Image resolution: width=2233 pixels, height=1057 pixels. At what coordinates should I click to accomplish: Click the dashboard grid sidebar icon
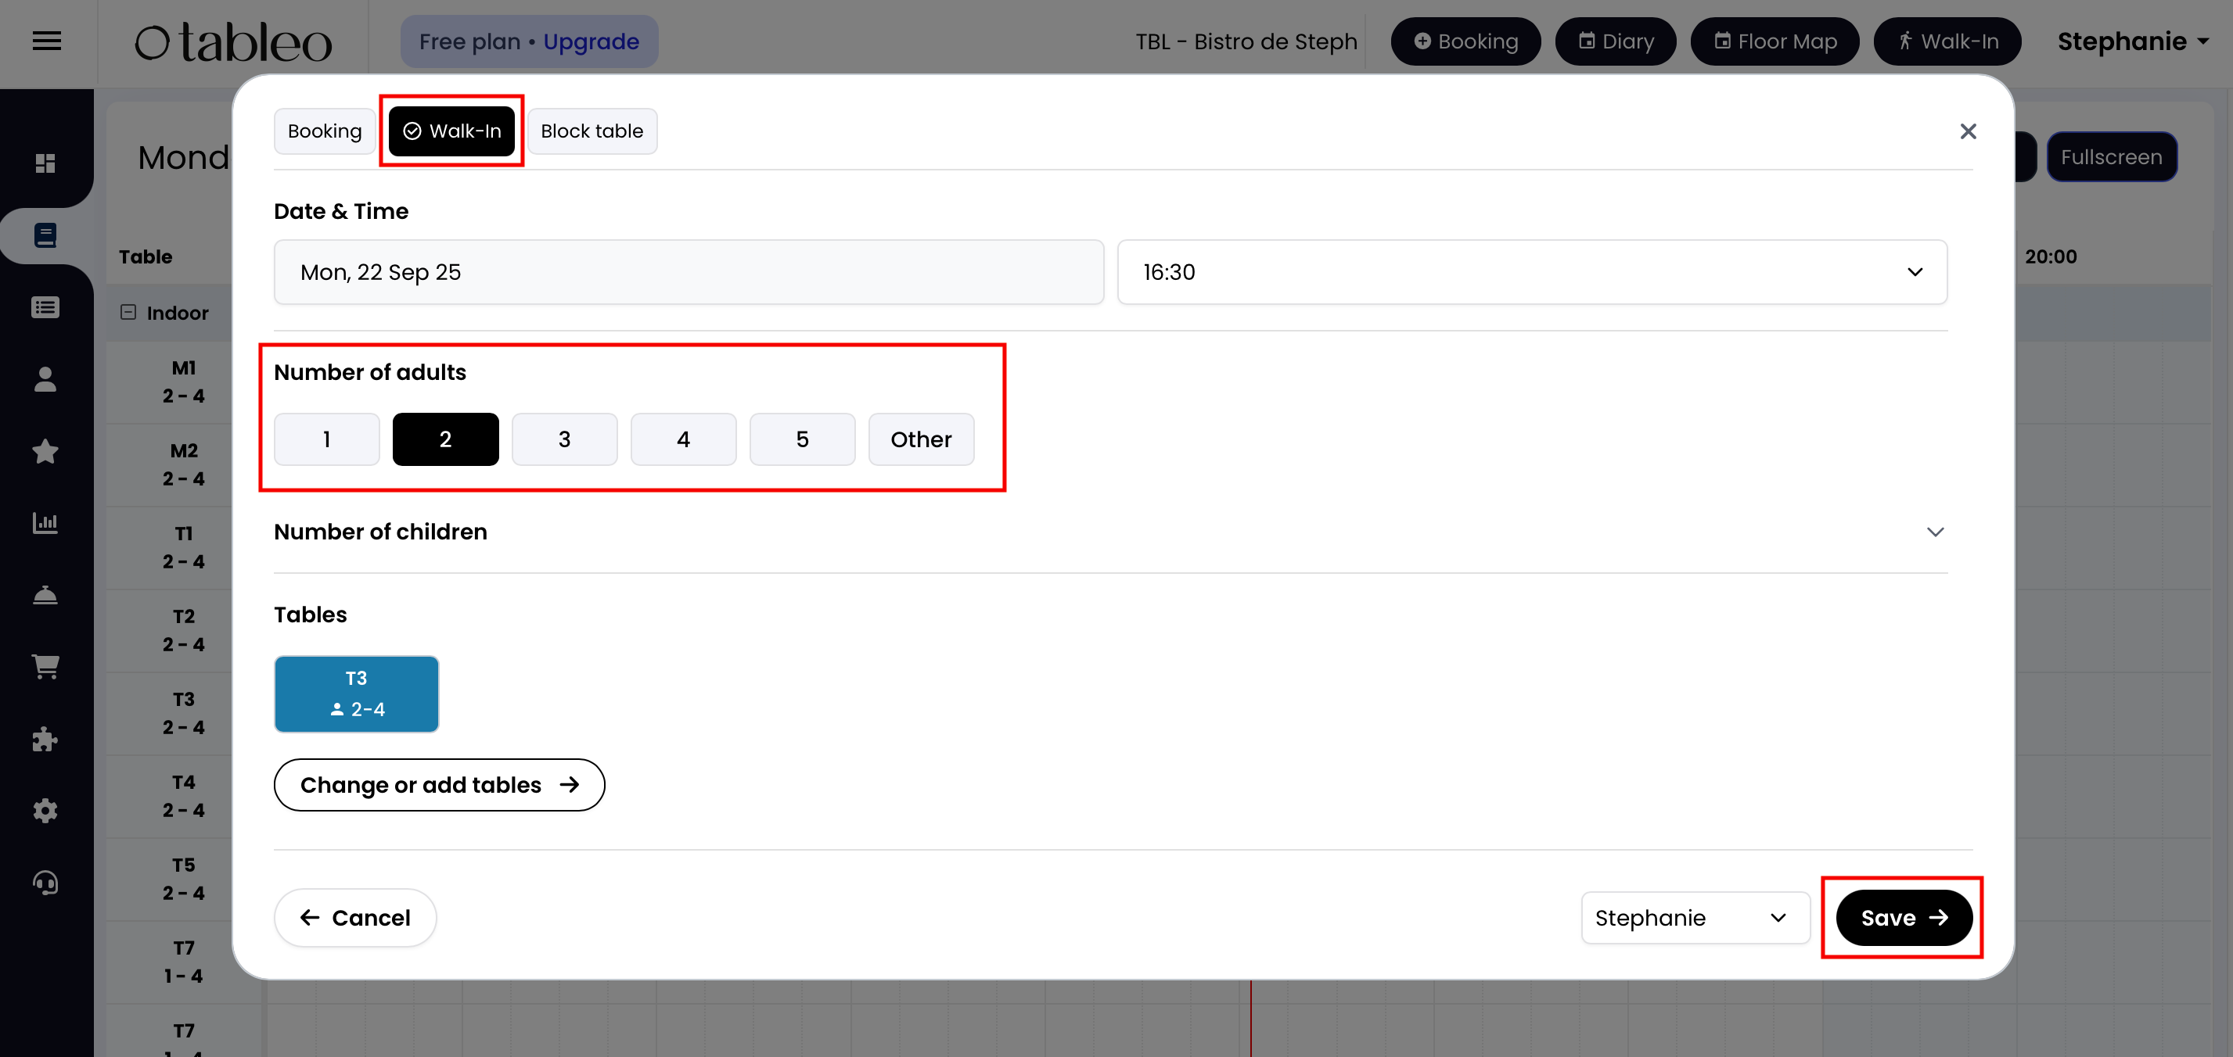coord(45,163)
